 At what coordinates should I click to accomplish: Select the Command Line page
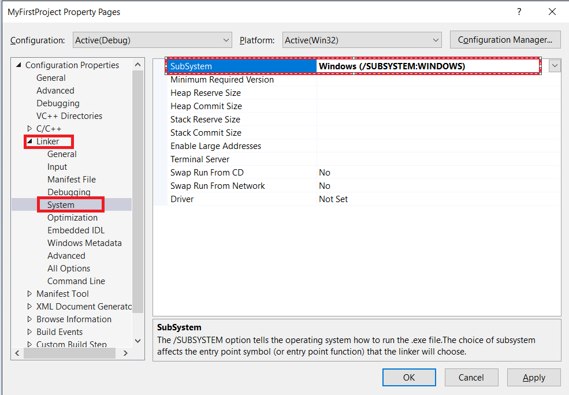(76, 281)
